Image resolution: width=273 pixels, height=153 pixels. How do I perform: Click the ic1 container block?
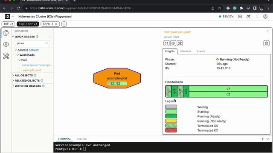tap(168, 91)
